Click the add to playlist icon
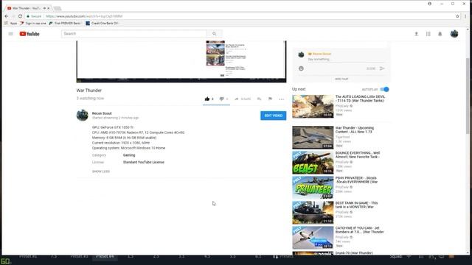 [x=259, y=99]
